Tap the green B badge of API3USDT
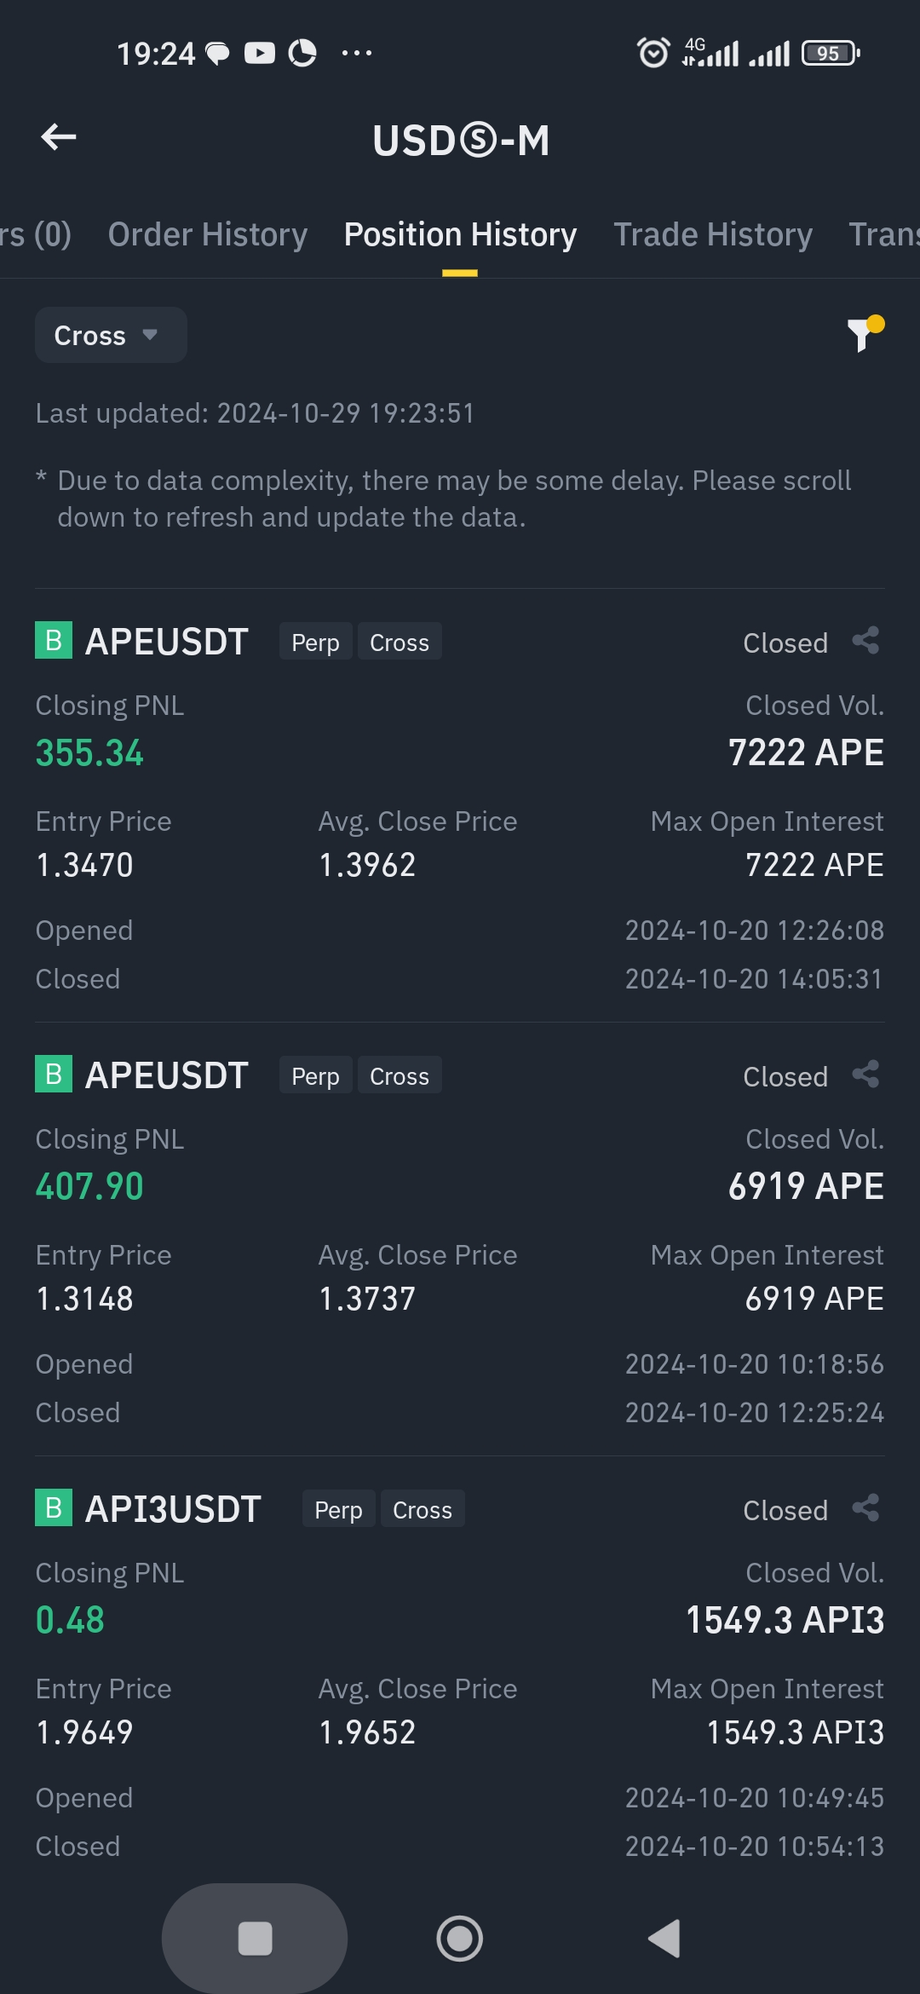This screenshot has width=920, height=1994. 53,1508
